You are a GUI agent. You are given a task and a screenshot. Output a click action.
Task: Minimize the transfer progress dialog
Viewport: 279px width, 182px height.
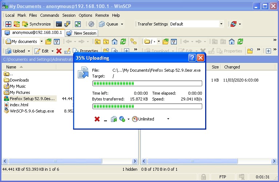coord(105,119)
